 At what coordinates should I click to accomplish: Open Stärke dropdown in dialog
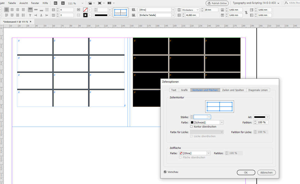(209, 117)
